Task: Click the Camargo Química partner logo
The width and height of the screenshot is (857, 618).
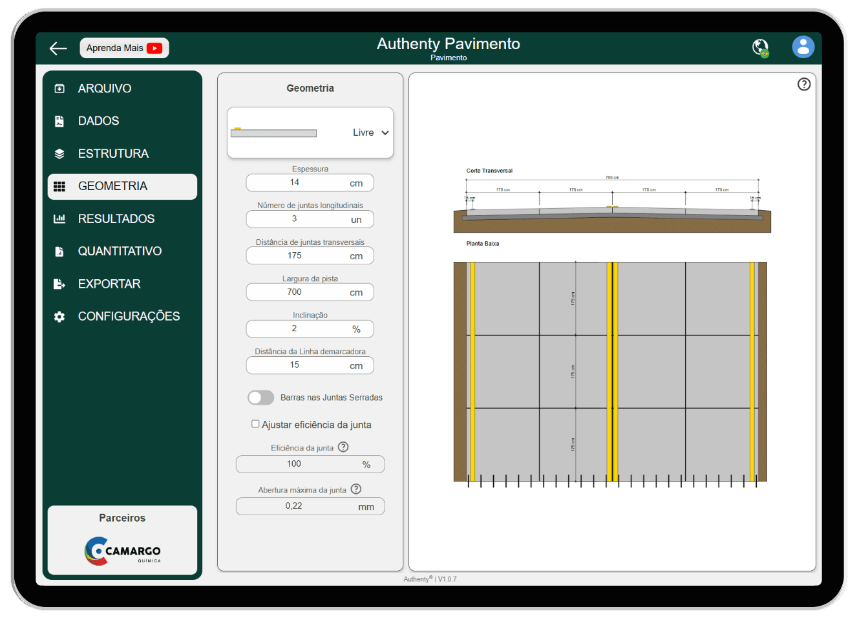Action: (x=123, y=551)
